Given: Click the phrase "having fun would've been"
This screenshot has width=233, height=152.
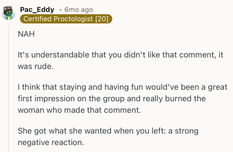Looking at the screenshot, I should pyautogui.click(x=122, y=88).
